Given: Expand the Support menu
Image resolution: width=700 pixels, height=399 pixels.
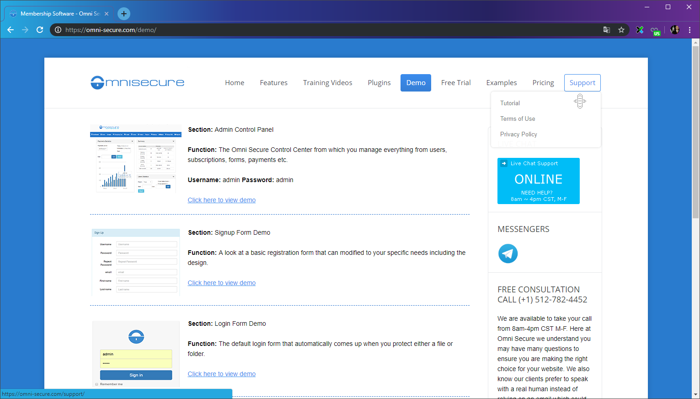Looking at the screenshot, I should pos(582,83).
